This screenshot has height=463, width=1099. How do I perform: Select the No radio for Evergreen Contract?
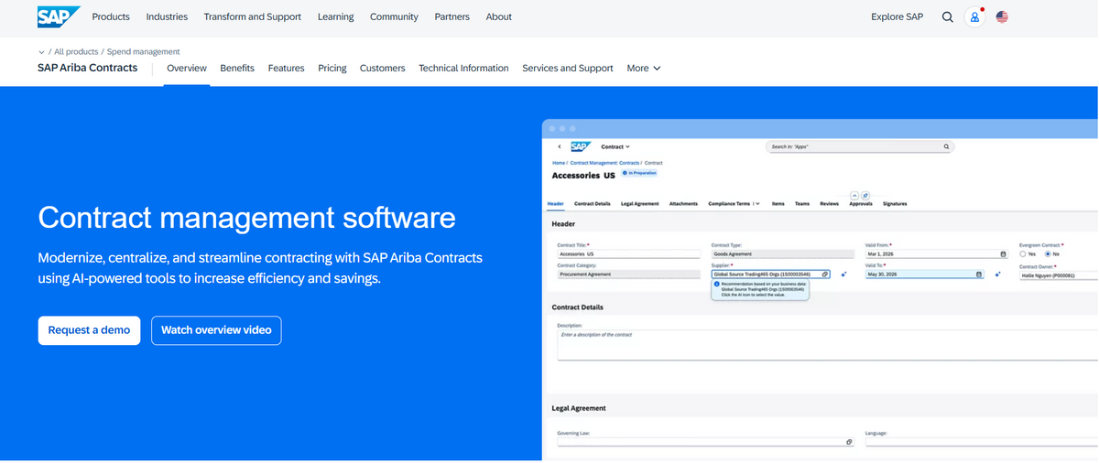point(1049,253)
